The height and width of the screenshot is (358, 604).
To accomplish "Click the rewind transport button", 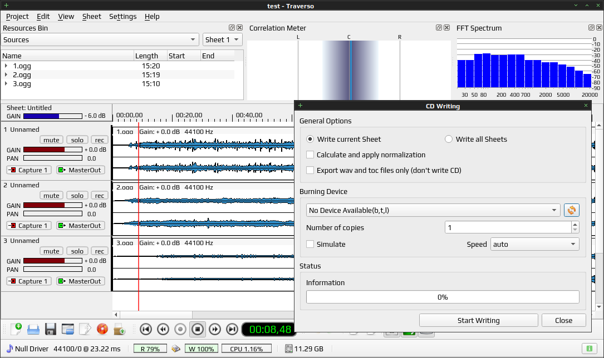I will tap(163, 329).
